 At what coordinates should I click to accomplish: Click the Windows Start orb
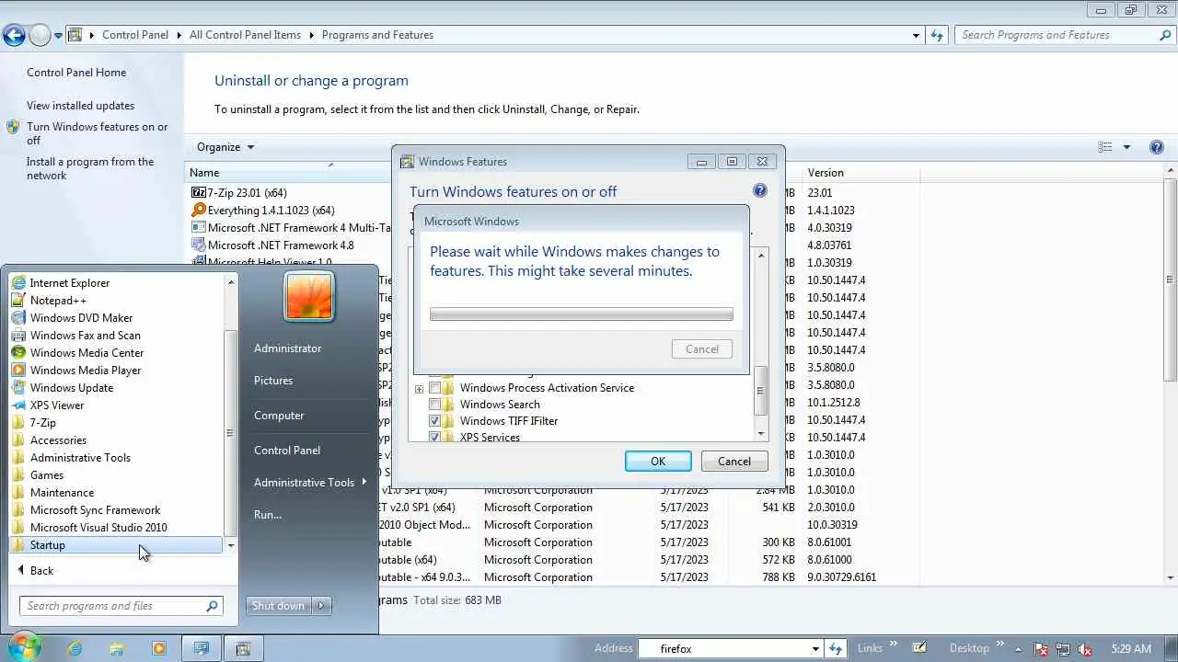tap(23, 647)
